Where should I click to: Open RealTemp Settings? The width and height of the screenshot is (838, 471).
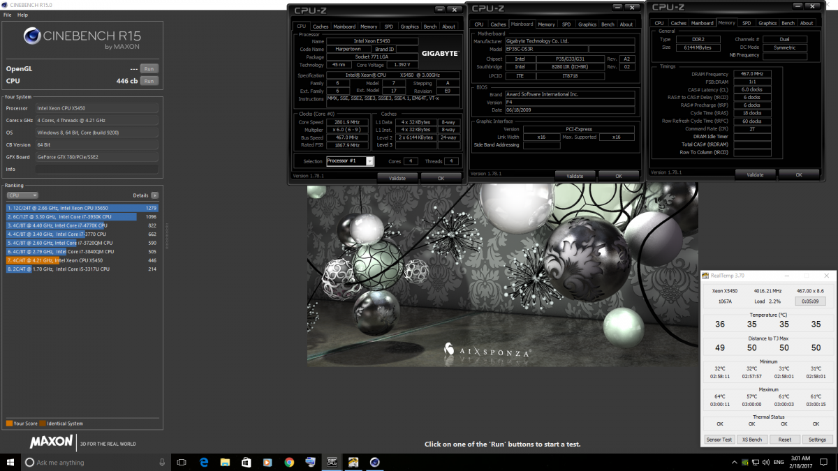tap(817, 440)
